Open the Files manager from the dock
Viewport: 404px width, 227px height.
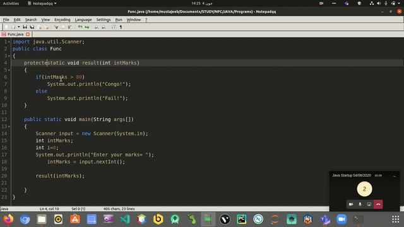tap(42, 219)
